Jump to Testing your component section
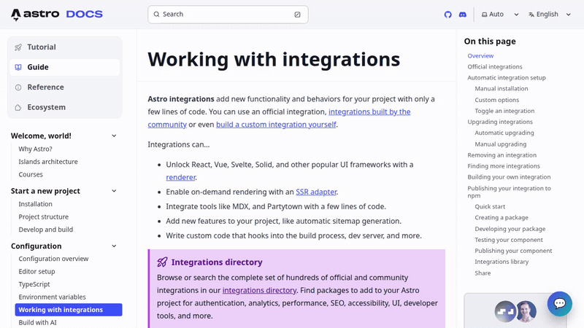 [509, 240]
